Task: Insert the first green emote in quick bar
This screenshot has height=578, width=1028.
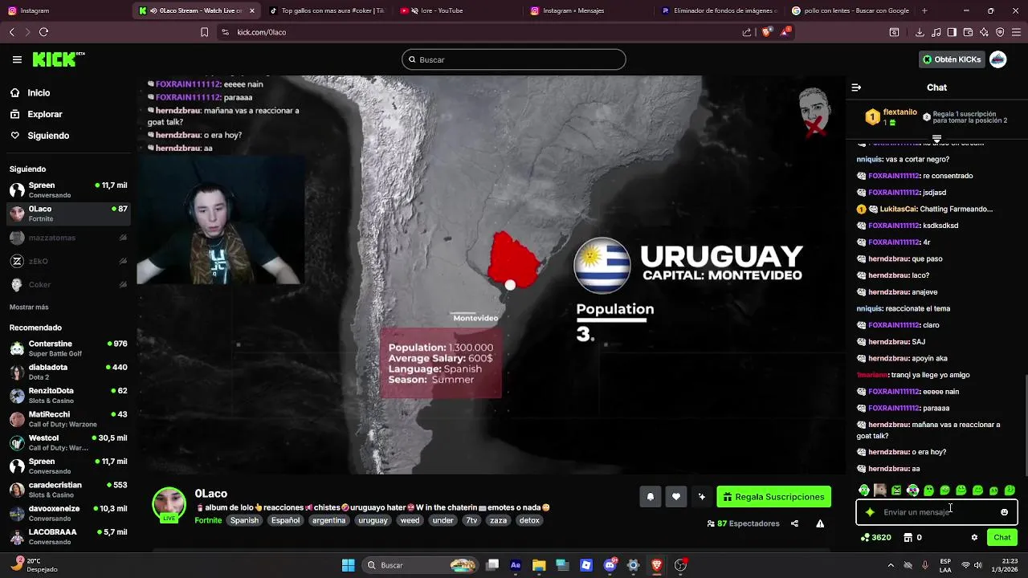Action: click(x=864, y=490)
